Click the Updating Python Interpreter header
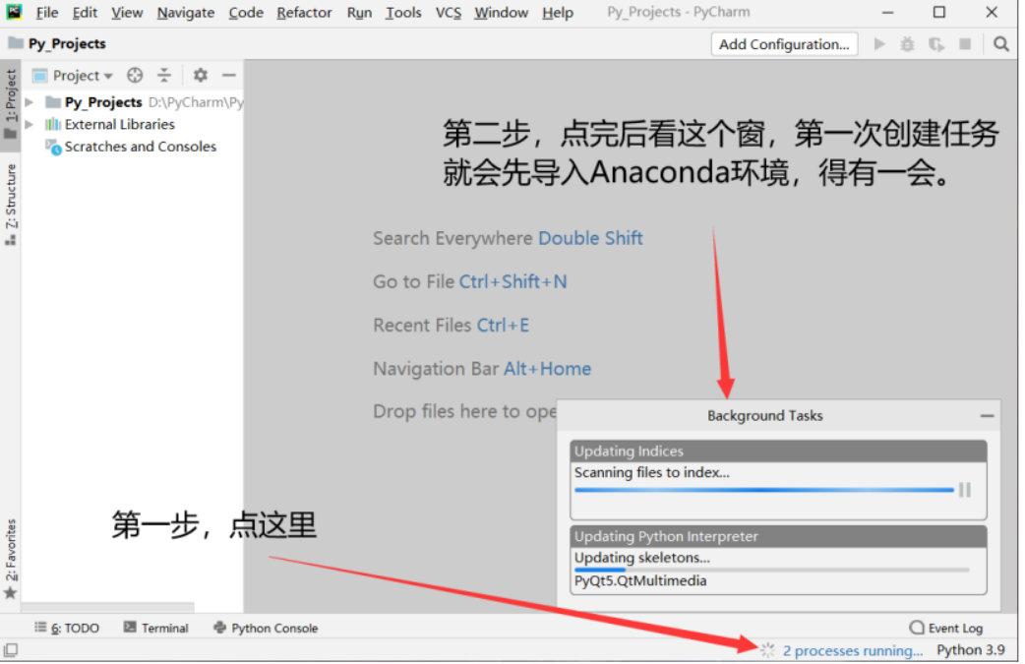Image resolution: width=1025 pixels, height=664 pixels. [778, 537]
